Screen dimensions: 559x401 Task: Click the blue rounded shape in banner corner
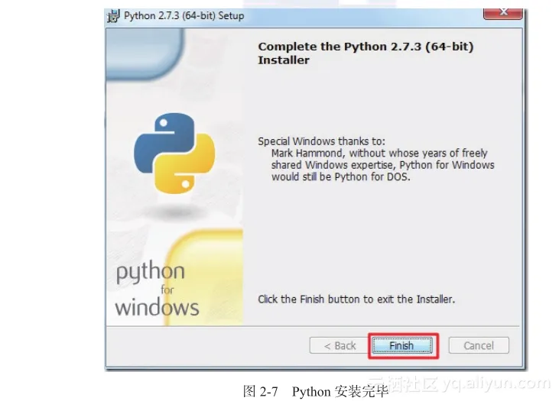tap(145, 53)
